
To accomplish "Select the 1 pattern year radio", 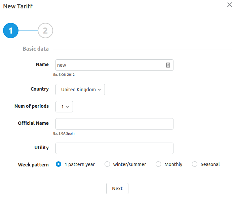I will [x=58, y=164].
